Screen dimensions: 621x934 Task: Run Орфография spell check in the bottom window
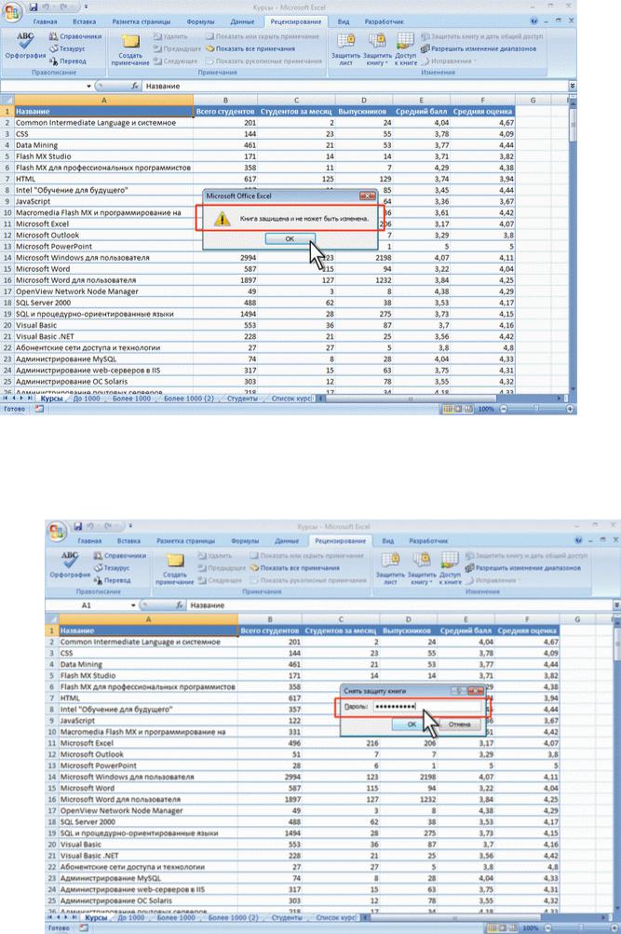click(70, 565)
